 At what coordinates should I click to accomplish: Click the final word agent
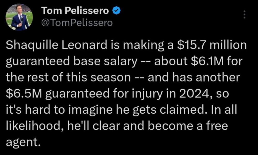pyautogui.click(x=23, y=142)
